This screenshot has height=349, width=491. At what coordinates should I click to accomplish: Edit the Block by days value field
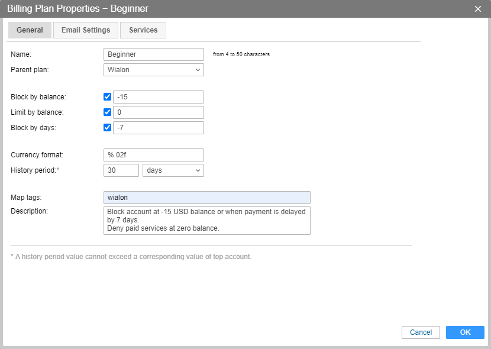[x=158, y=128]
